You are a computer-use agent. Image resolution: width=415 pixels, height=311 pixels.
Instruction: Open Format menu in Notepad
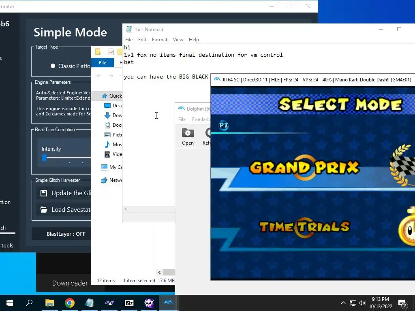tap(160, 40)
